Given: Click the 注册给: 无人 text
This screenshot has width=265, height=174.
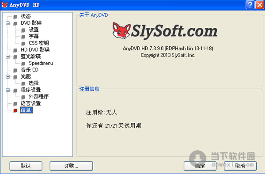Looking at the screenshot, I should pyautogui.click(x=102, y=112).
